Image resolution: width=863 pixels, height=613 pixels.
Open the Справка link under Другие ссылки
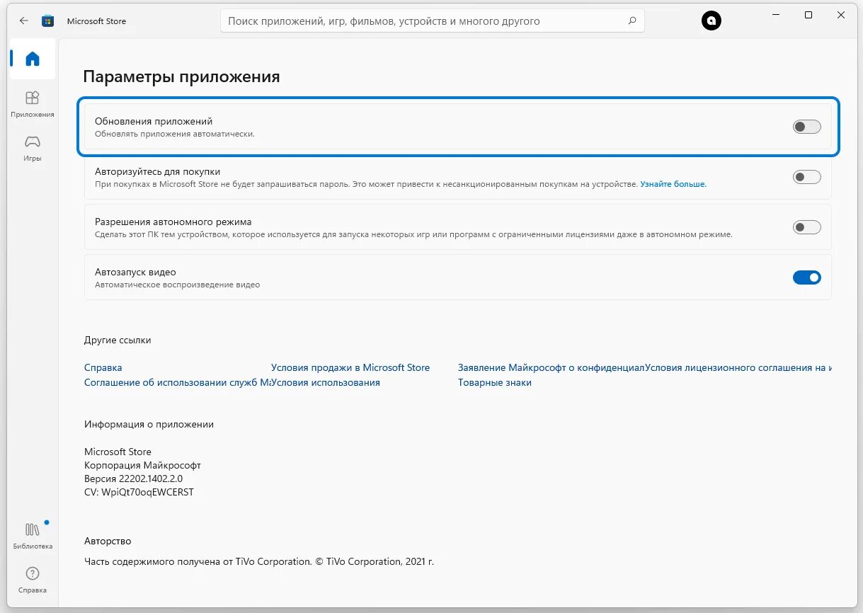tap(103, 368)
